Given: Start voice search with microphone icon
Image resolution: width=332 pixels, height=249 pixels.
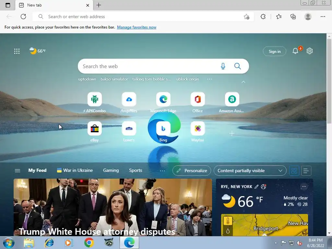Looking at the screenshot, I should coord(223,66).
